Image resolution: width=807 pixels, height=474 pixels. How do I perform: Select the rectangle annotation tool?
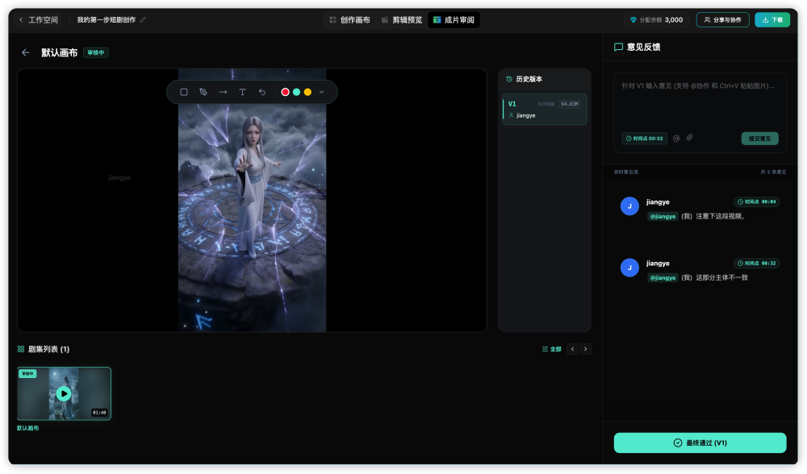tap(184, 92)
